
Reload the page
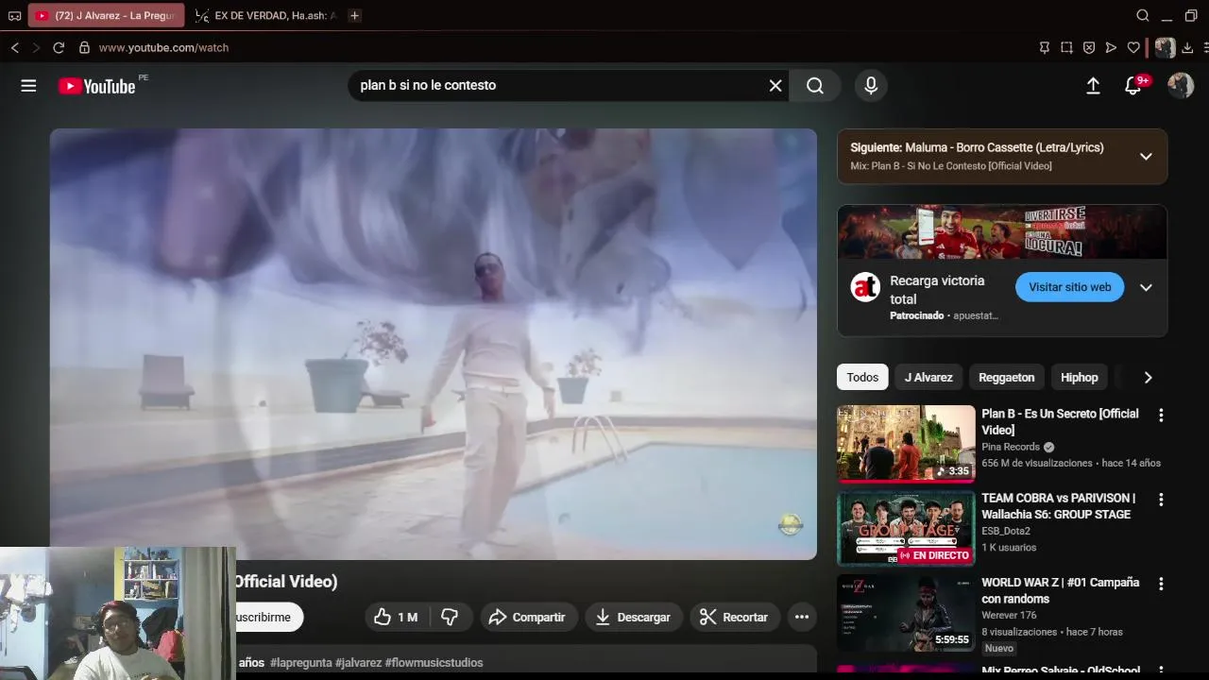pos(59,47)
